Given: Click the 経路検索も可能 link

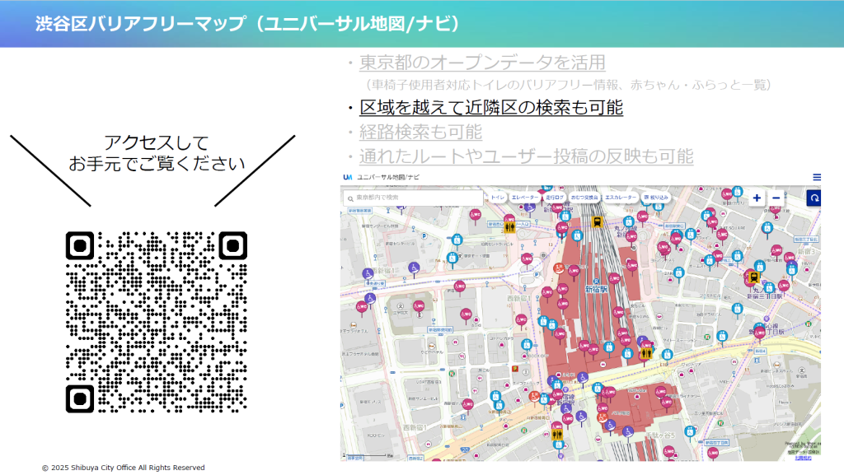Looking at the screenshot, I should click(420, 132).
